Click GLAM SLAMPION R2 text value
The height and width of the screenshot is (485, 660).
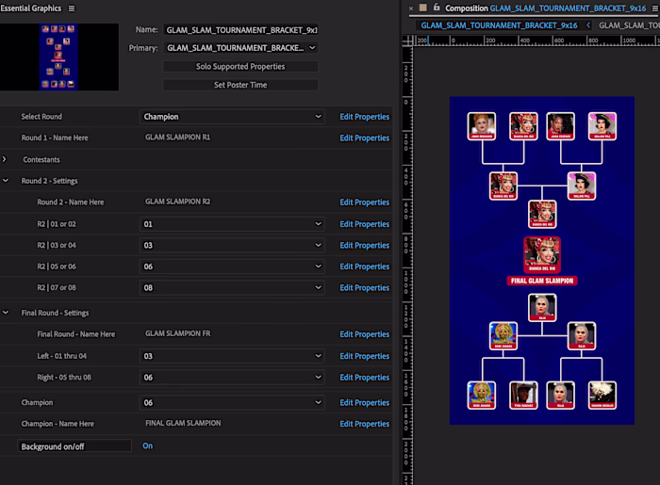pos(177,202)
